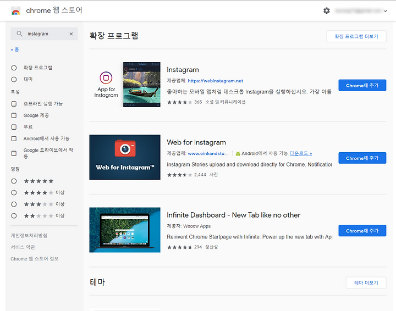Open the settings gear icon

tap(327, 10)
